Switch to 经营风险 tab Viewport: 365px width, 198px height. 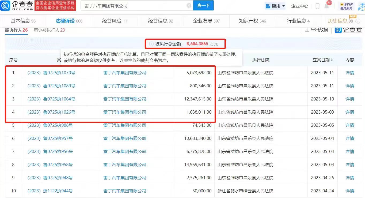pyautogui.click(x=115, y=21)
